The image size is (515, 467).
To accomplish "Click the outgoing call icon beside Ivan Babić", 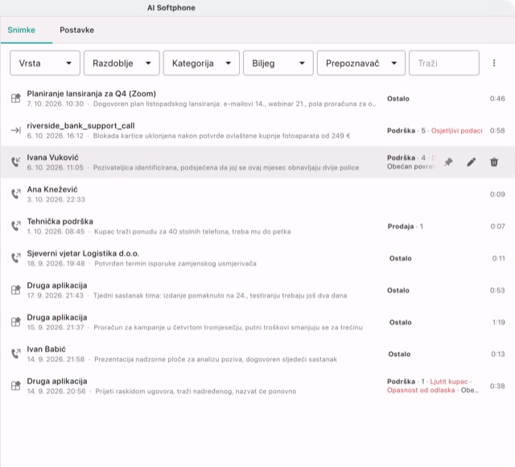I will click(x=16, y=354).
